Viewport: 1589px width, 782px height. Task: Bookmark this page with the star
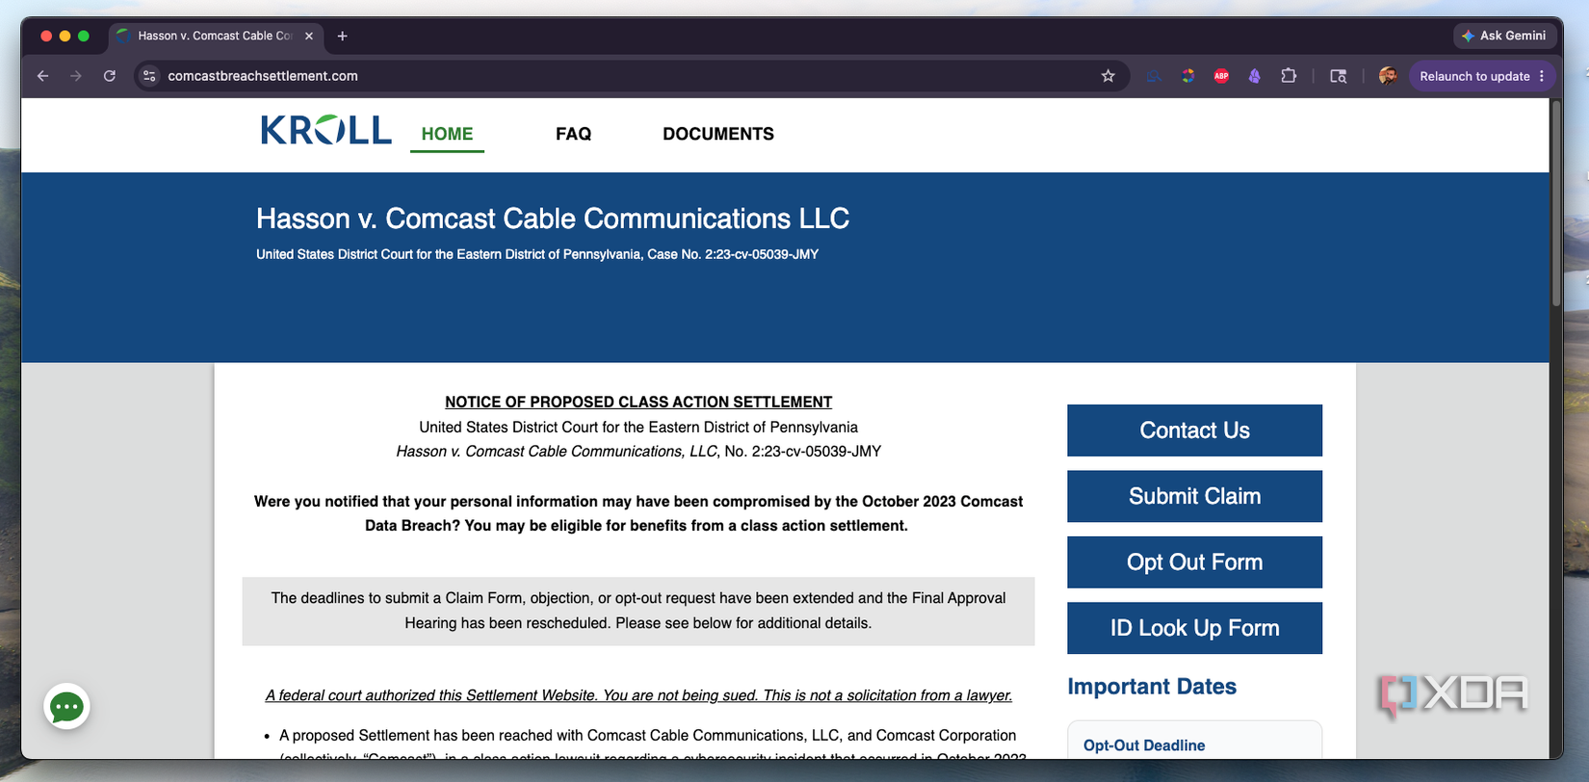click(1108, 76)
